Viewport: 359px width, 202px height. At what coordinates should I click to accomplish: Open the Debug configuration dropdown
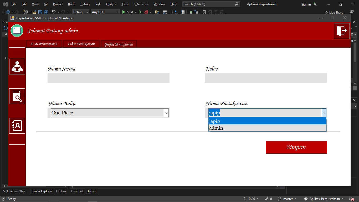point(81,12)
